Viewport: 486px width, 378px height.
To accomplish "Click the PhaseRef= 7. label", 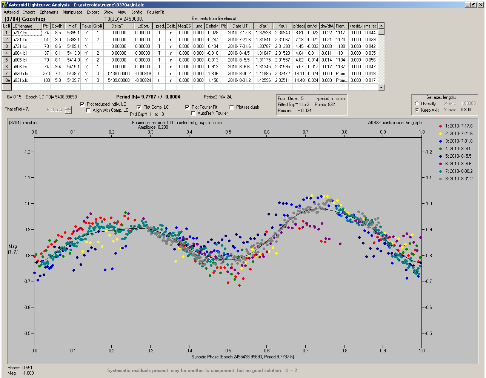I will (x=17, y=109).
